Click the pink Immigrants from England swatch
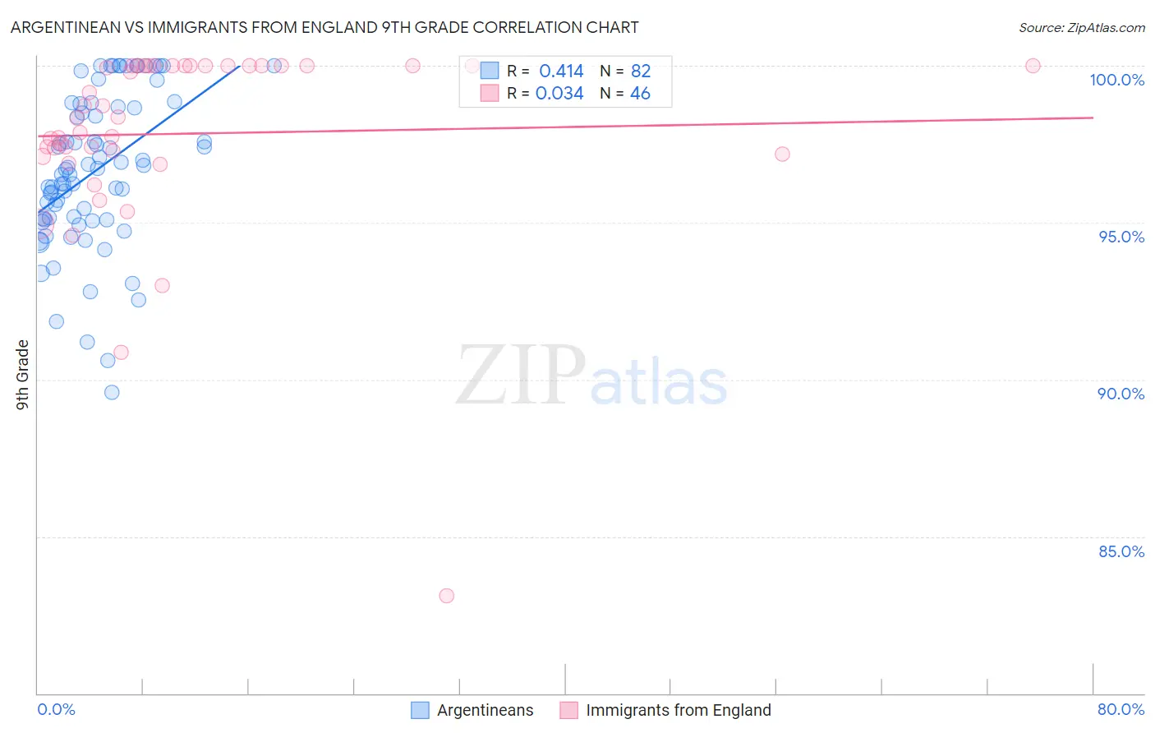This screenshot has width=1155, height=733. (568, 710)
